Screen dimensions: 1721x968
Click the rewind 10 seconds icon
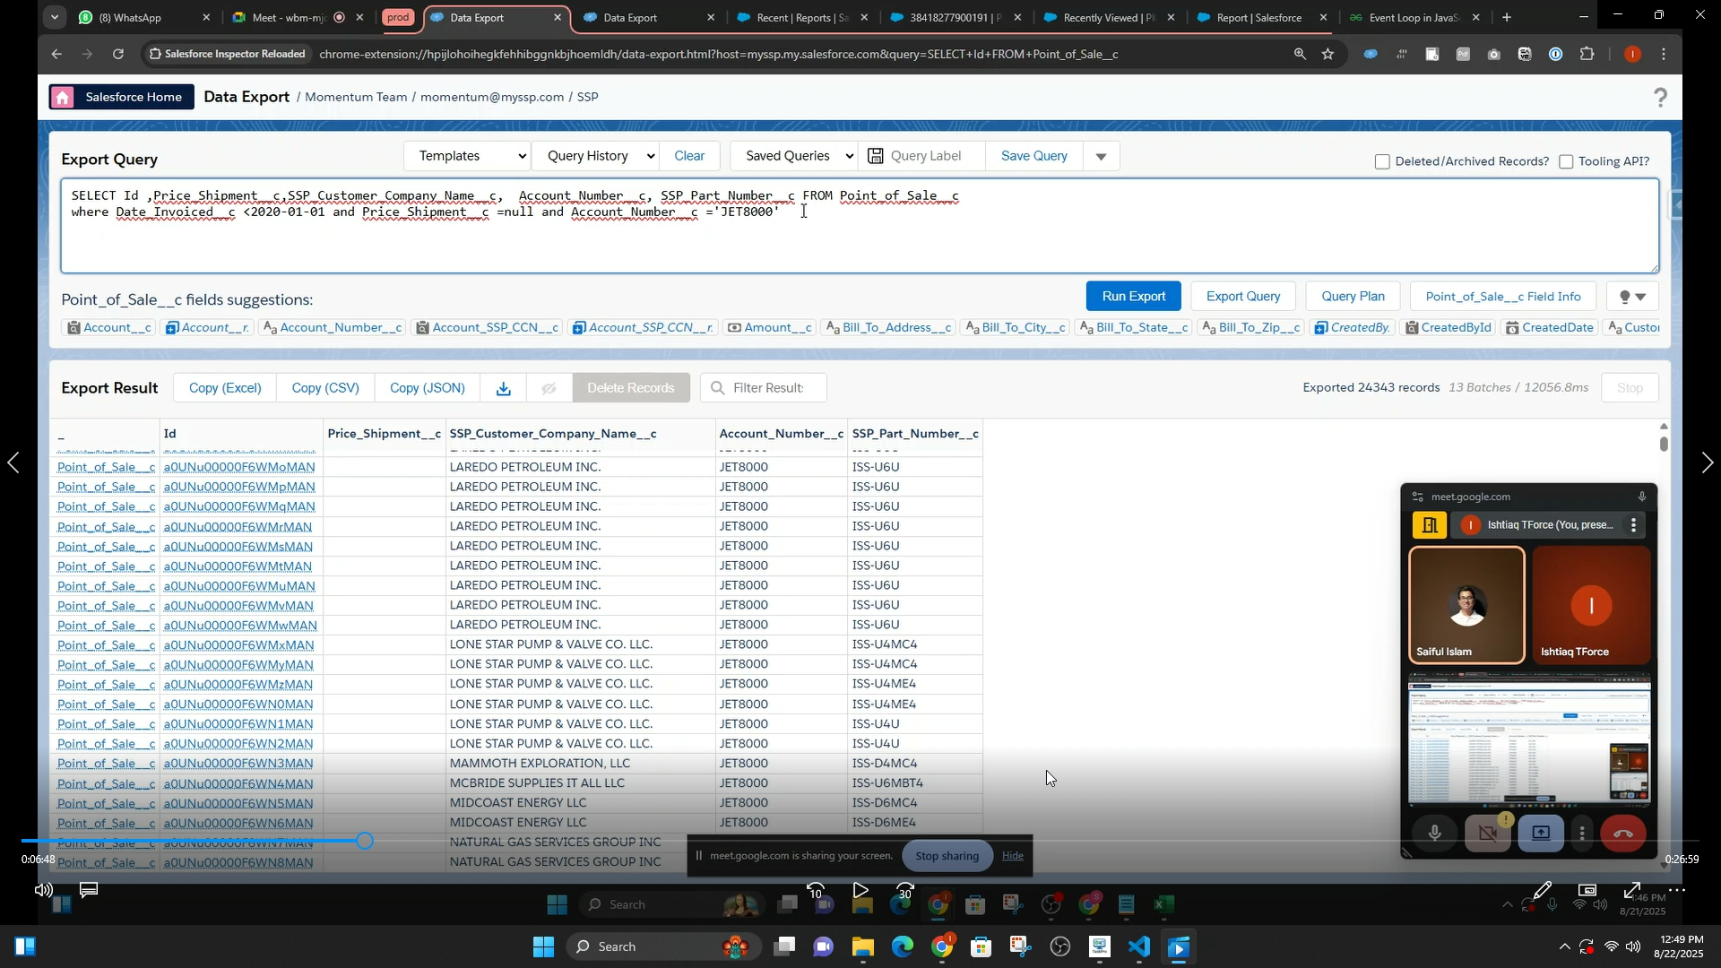816,891
